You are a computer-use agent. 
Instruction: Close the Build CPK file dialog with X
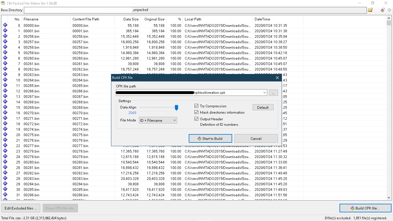[277, 78]
